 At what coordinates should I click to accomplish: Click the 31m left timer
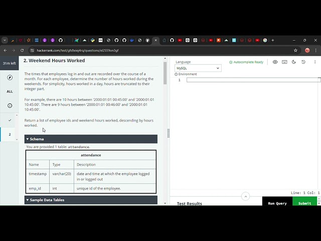click(x=9, y=63)
